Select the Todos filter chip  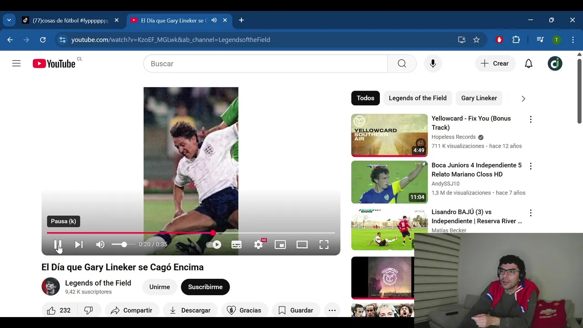coord(365,98)
